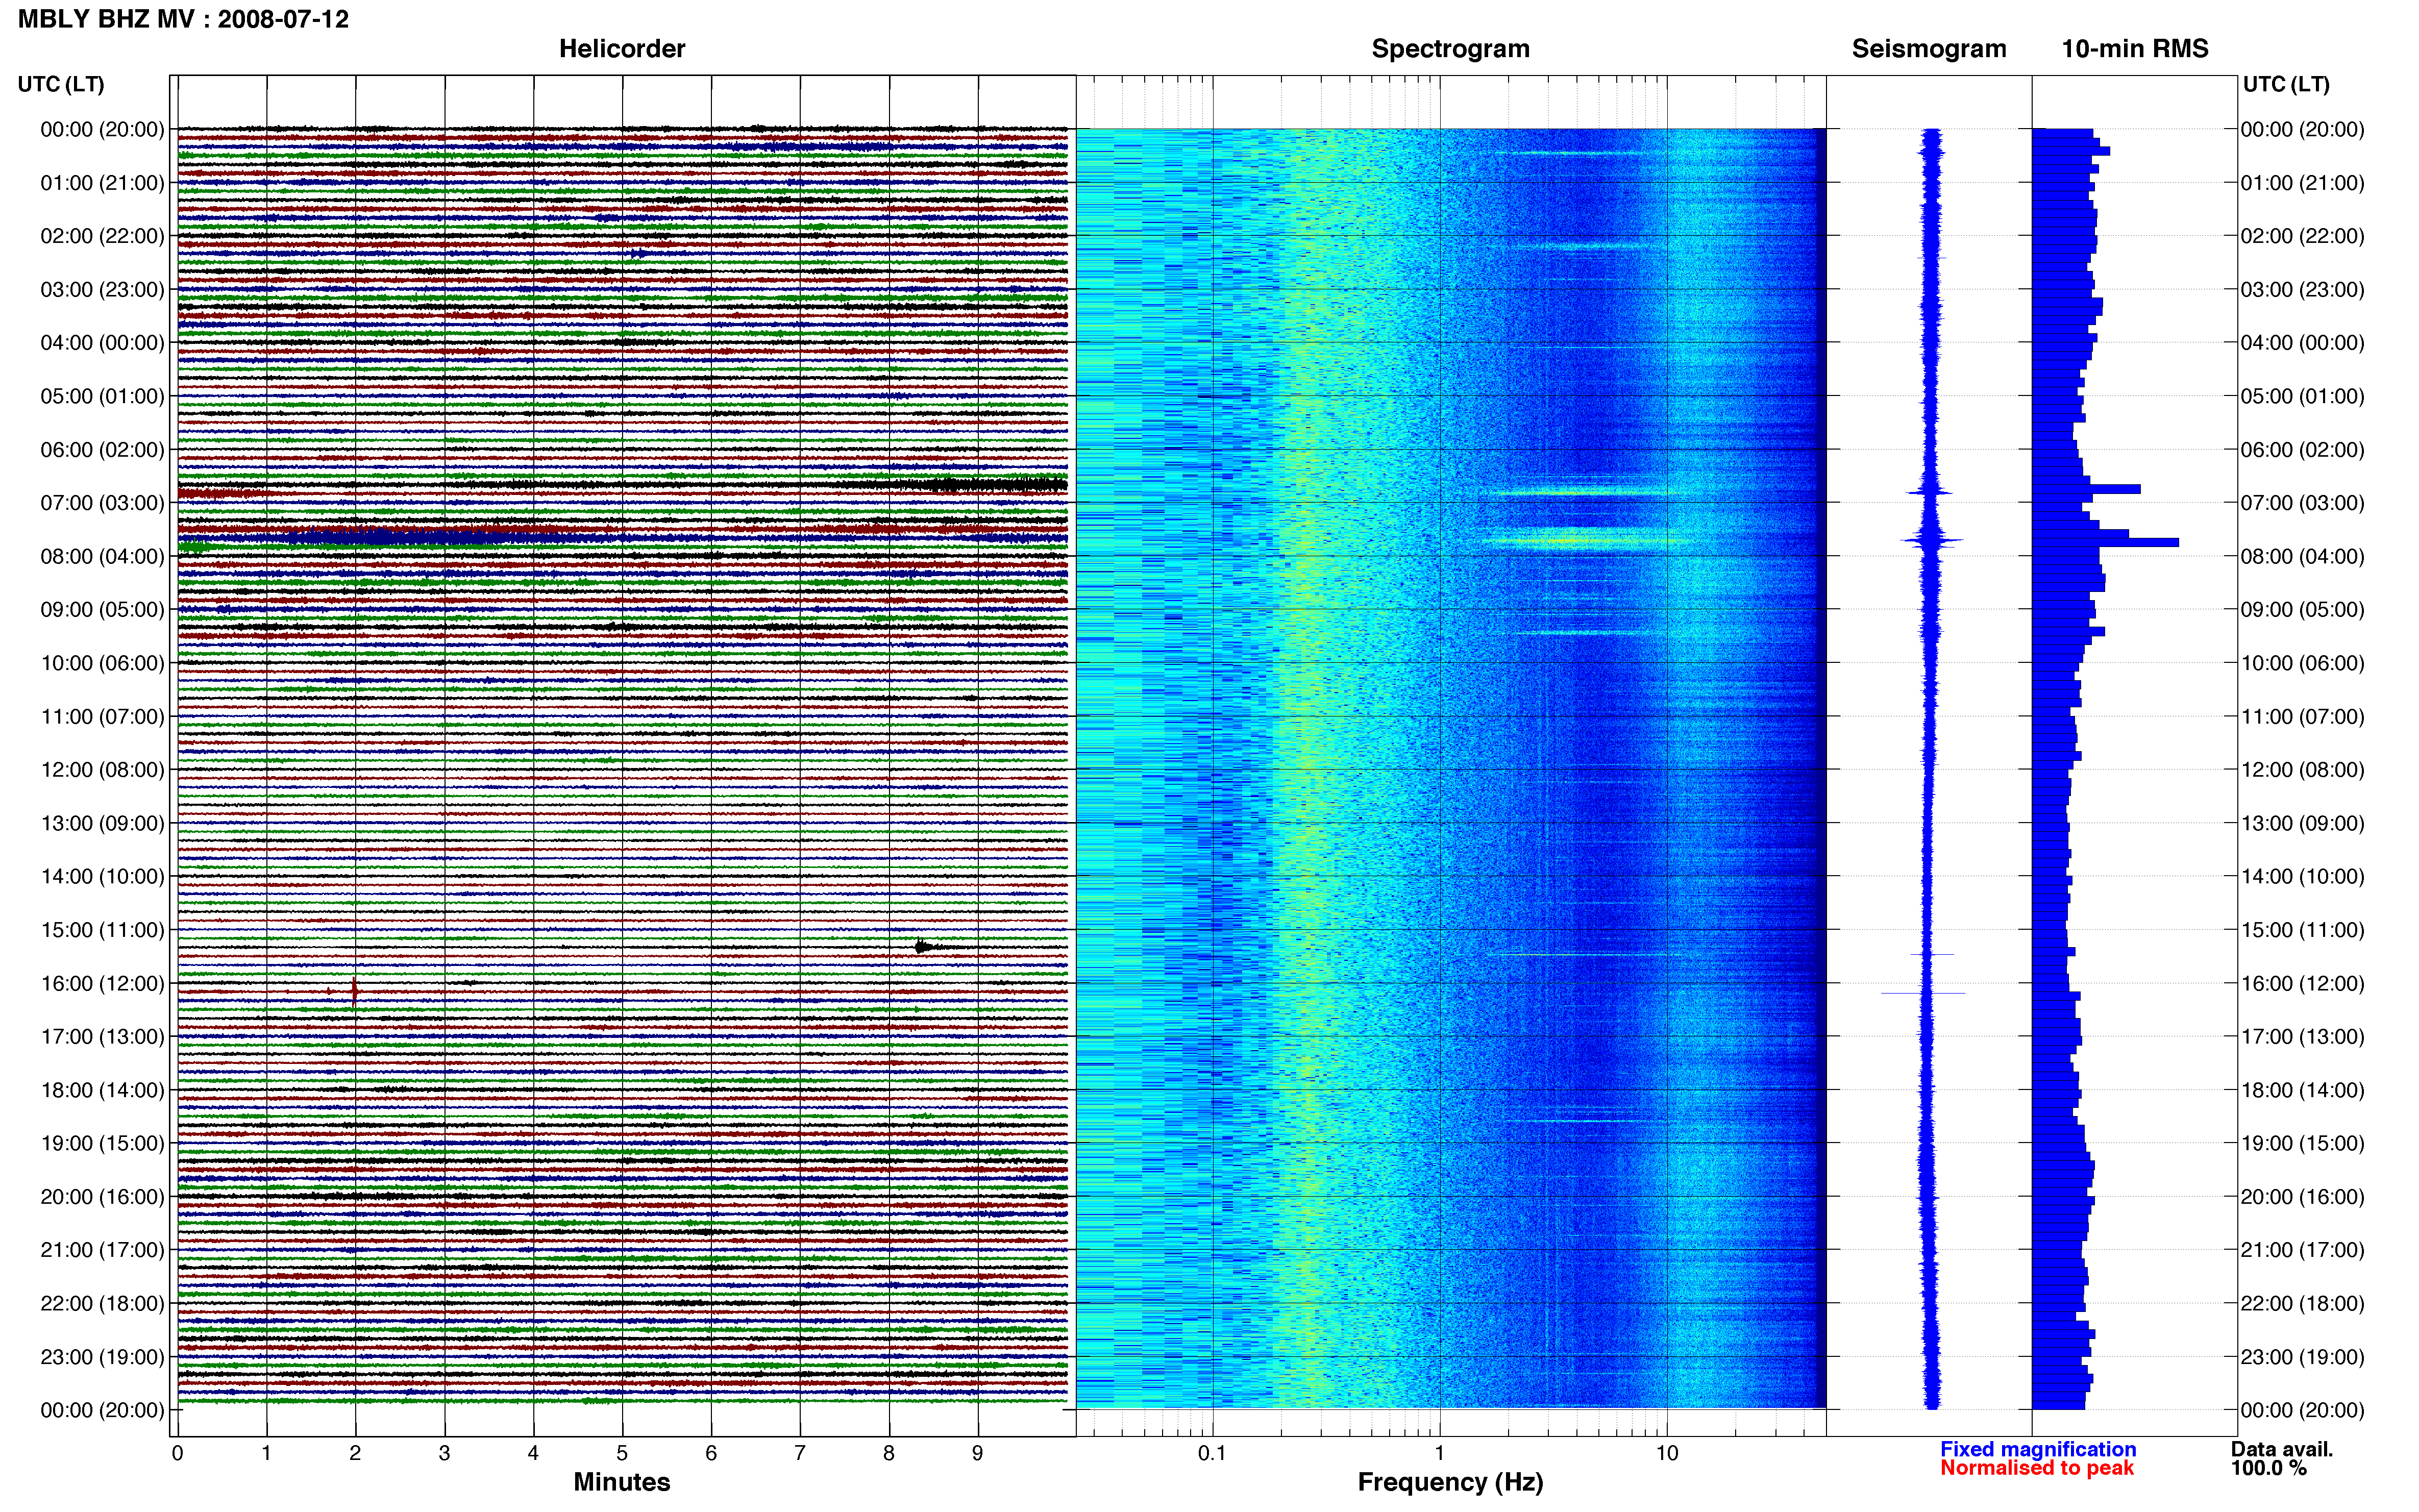Click left time label '23:00 (19:00)'

pyautogui.click(x=102, y=1357)
